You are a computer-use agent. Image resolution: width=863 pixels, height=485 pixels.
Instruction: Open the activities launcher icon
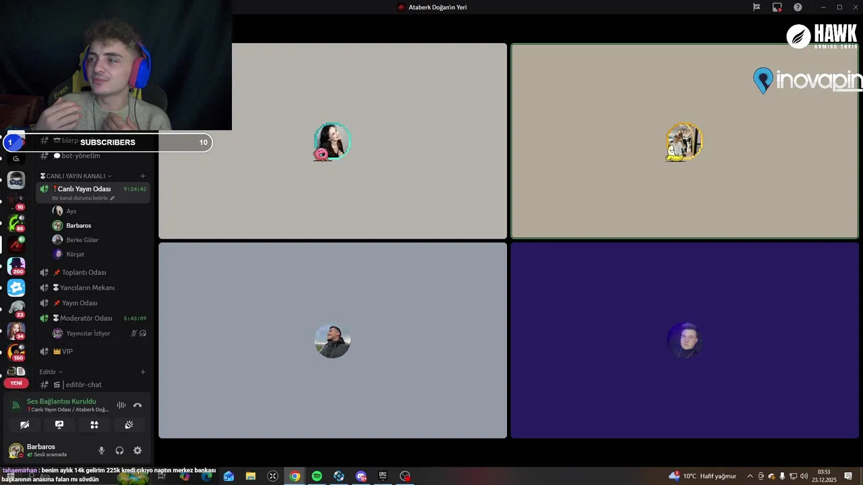click(x=94, y=424)
